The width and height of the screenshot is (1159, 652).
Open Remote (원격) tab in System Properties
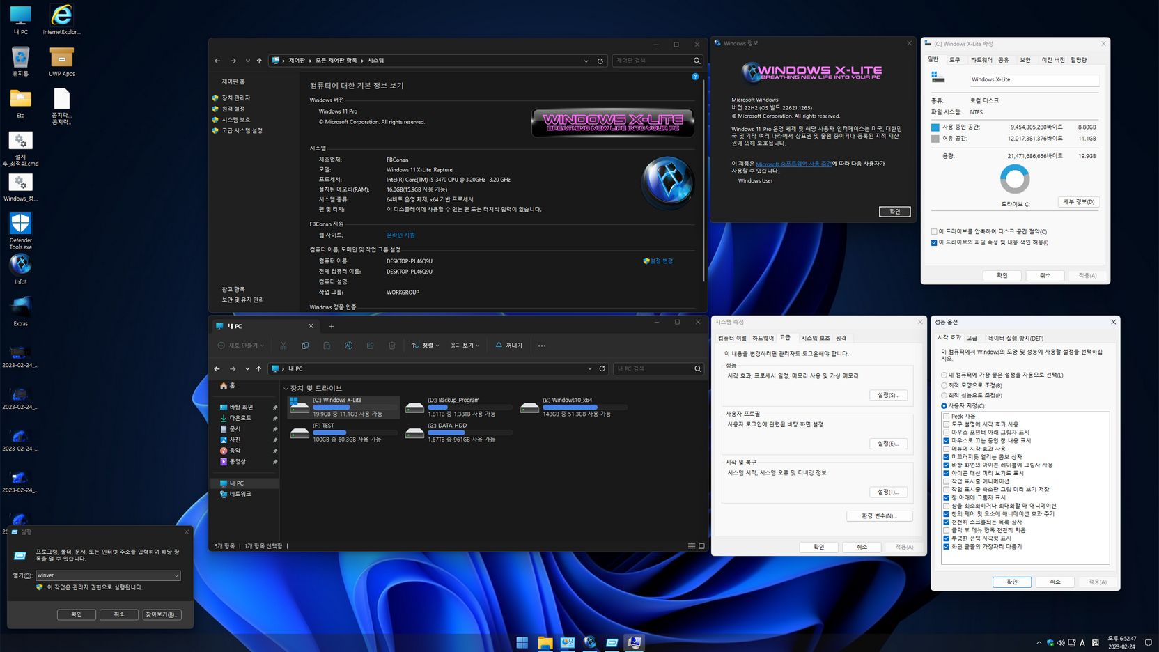coord(841,338)
